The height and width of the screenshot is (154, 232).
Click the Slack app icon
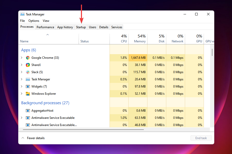(28, 72)
